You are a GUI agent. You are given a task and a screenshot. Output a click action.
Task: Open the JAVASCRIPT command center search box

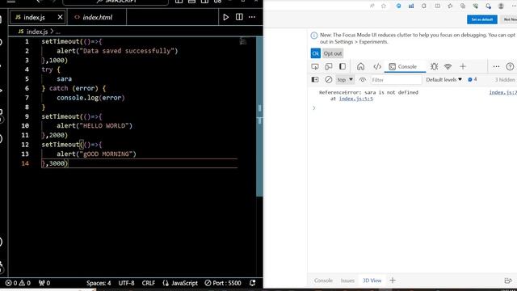116,2
